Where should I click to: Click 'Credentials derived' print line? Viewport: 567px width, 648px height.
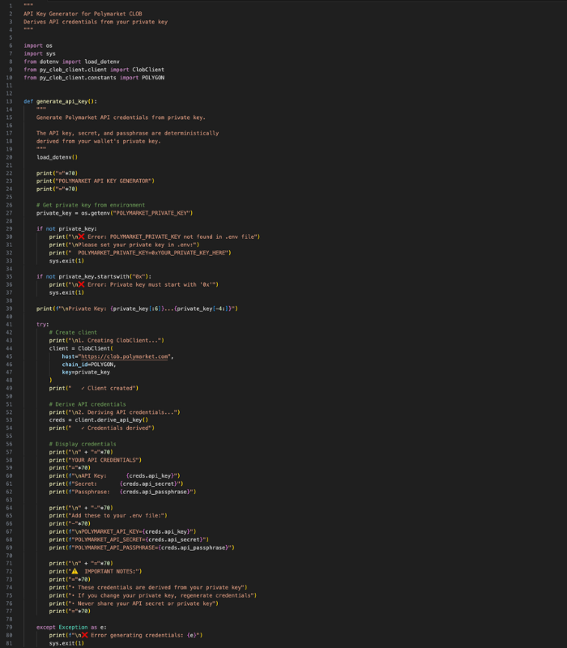tap(102, 428)
